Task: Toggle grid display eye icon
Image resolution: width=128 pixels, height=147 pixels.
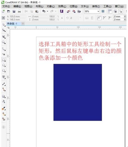Action: pyautogui.click(x=115, y=11)
